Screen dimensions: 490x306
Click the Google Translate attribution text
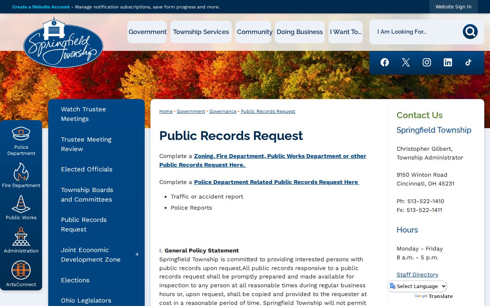[x=433, y=296]
